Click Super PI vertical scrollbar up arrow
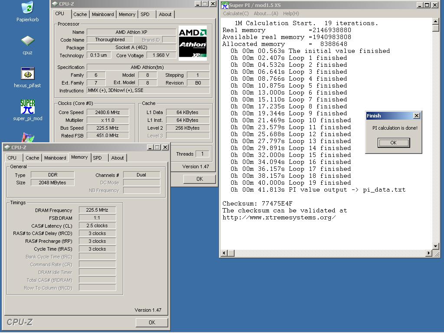 [435, 22]
